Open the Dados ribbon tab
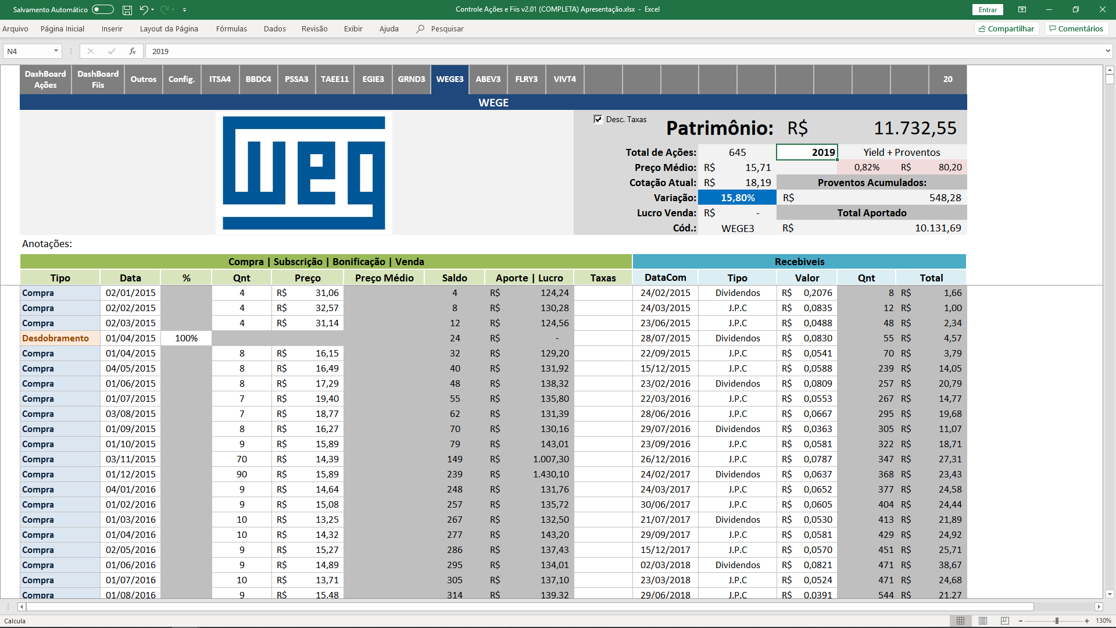This screenshot has height=628, width=1116. pyautogui.click(x=275, y=28)
